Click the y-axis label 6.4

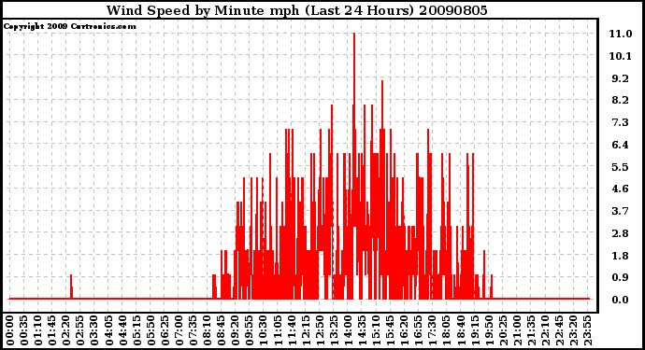pyautogui.click(x=621, y=145)
